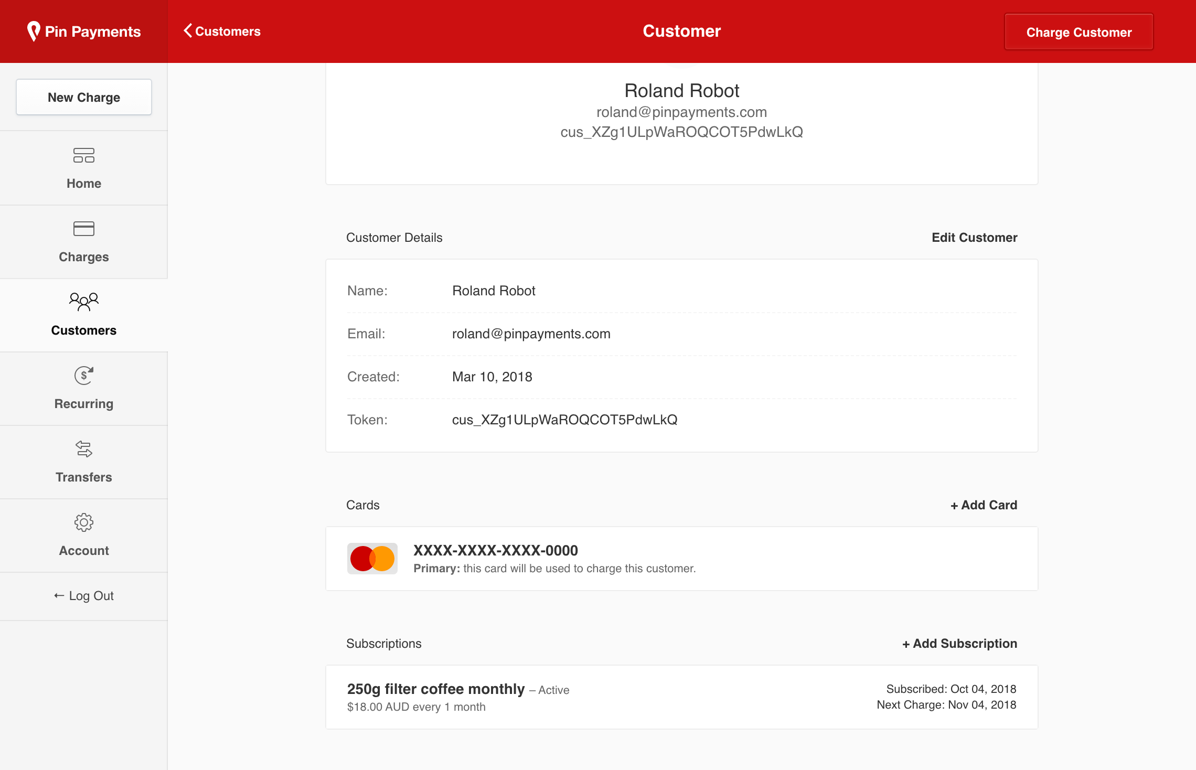
Task: Click the Active subscription status label
Action: coord(554,690)
